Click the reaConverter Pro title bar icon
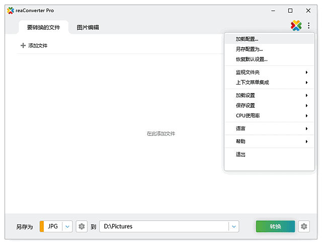322x244 pixels. coord(11,11)
